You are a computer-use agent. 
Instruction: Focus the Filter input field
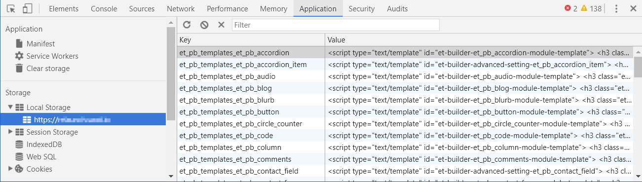pos(336,25)
